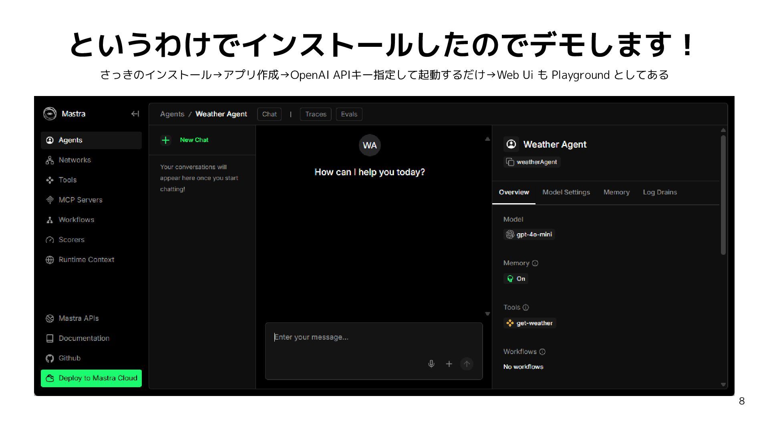Click the gpt-4o-mini model badge
Image resolution: width=769 pixels, height=432 pixels.
529,235
